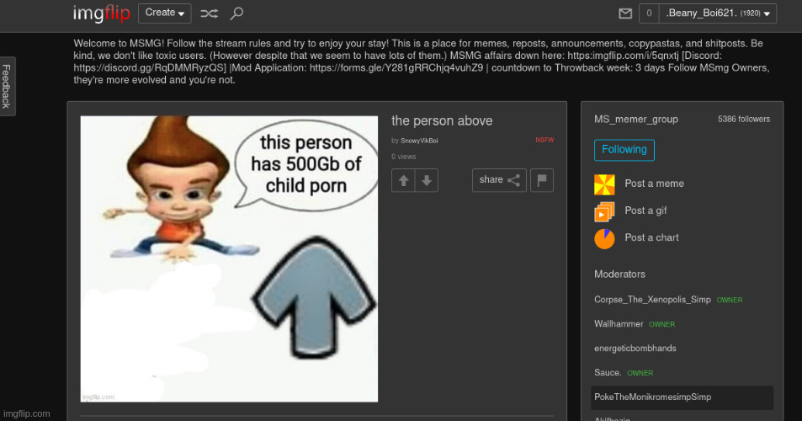Click the stacked frames Post a gif icon
The width and height of the screenshot is (802, 421).
click(x=604, y=212)
